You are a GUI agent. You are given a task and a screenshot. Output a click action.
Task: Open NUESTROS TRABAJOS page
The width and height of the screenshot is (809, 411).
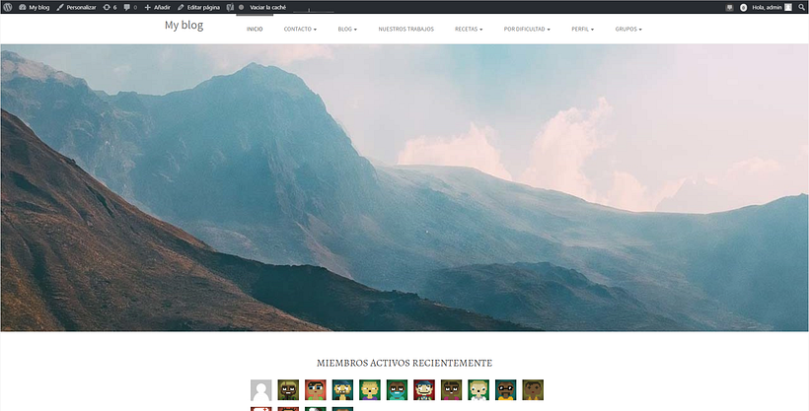406,30
